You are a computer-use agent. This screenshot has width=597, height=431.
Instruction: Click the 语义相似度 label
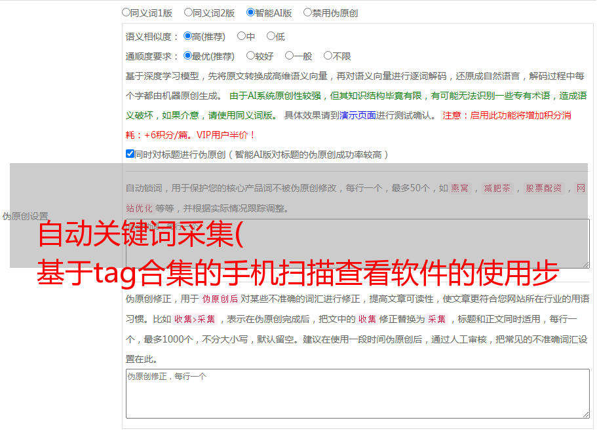tap(152, 37)
